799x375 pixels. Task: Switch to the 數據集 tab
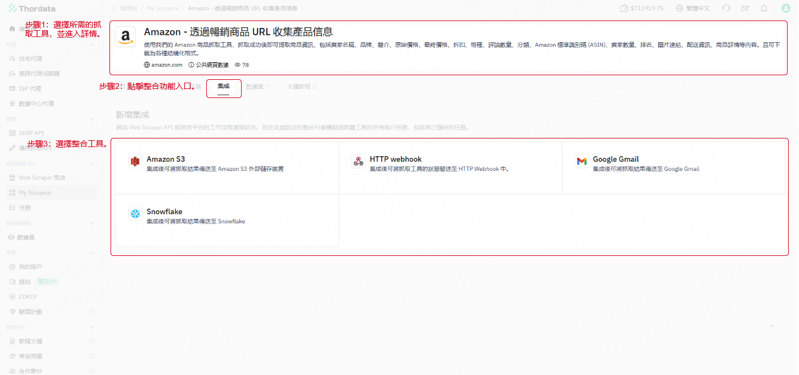tap(258, 87)
